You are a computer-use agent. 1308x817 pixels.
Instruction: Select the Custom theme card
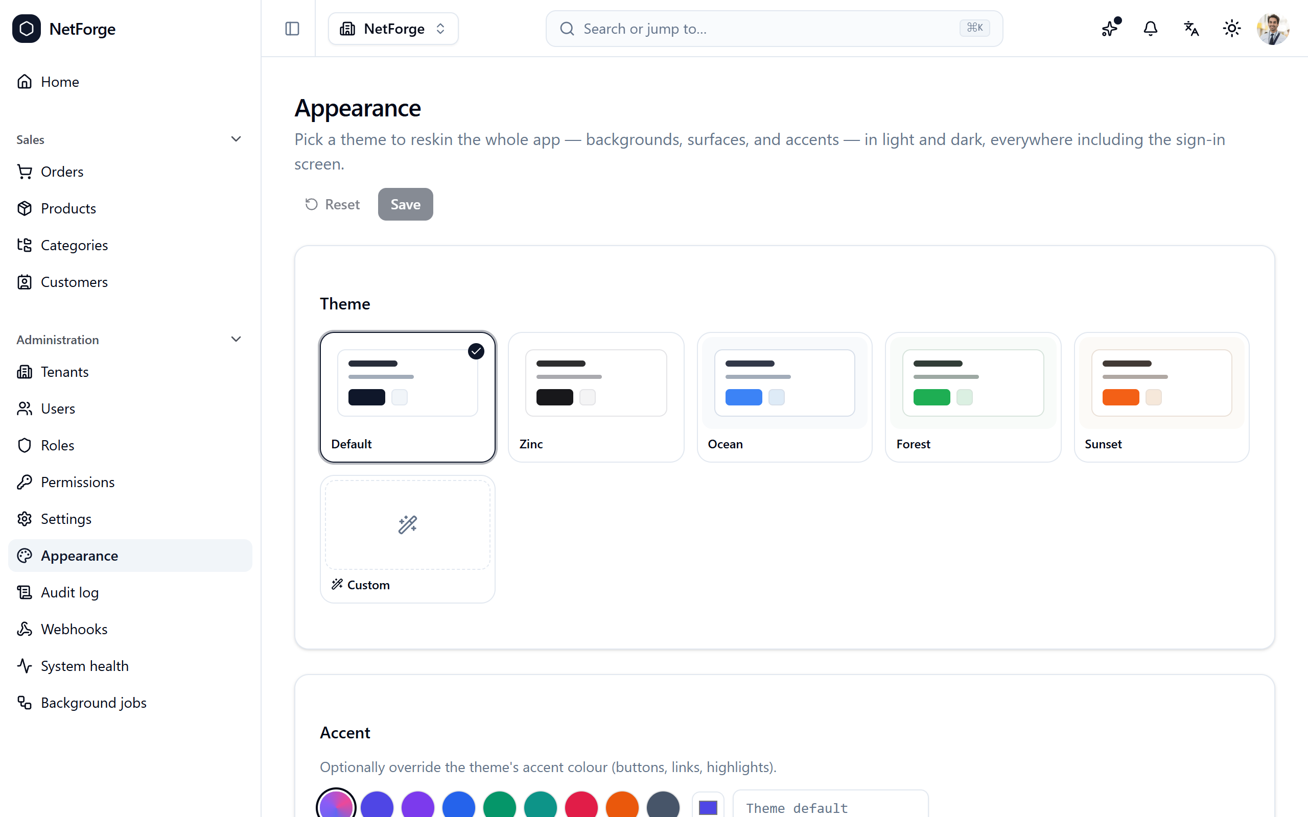point(408,539)
